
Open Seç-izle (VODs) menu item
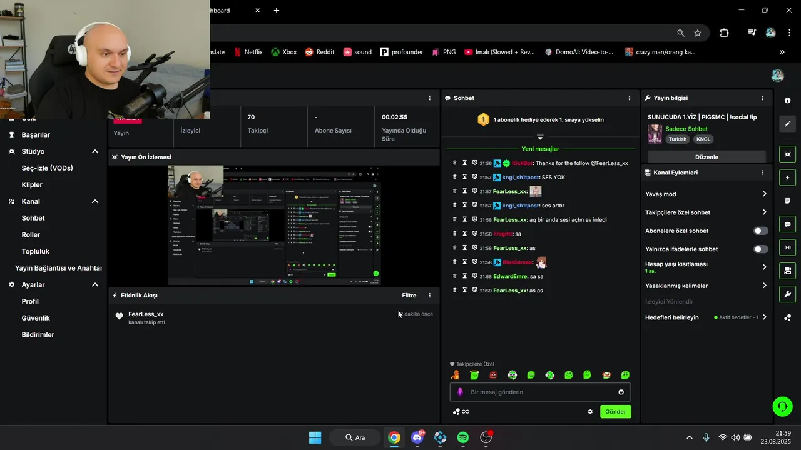coord(47,168)
